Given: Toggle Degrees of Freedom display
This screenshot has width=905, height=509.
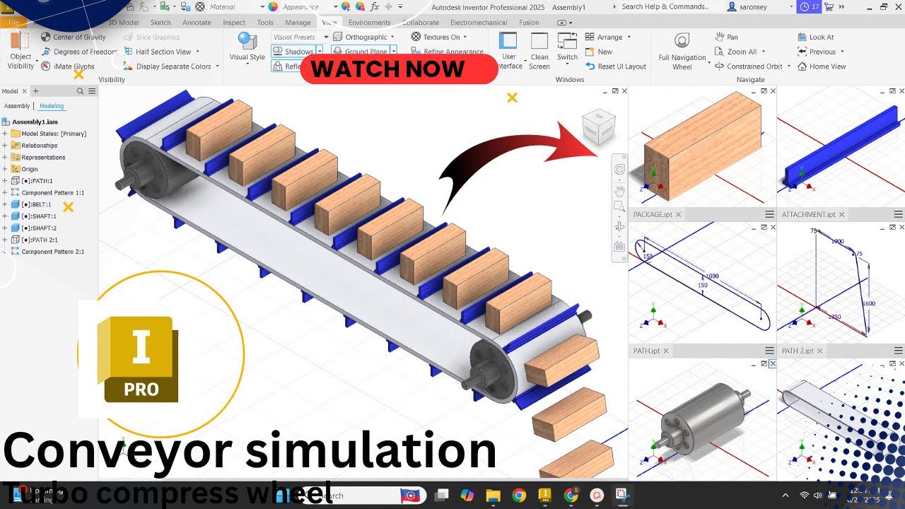Looking at the screenshot, I should [x=79, y=52].
